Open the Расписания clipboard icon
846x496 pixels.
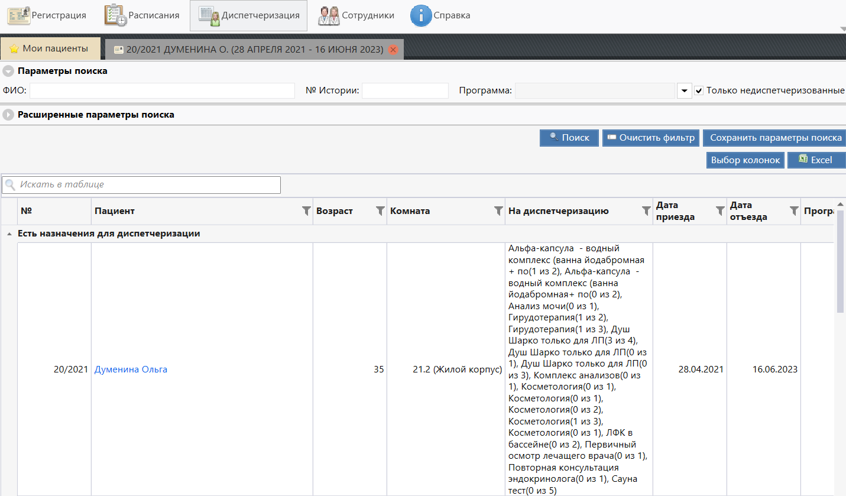click(115, 15)
